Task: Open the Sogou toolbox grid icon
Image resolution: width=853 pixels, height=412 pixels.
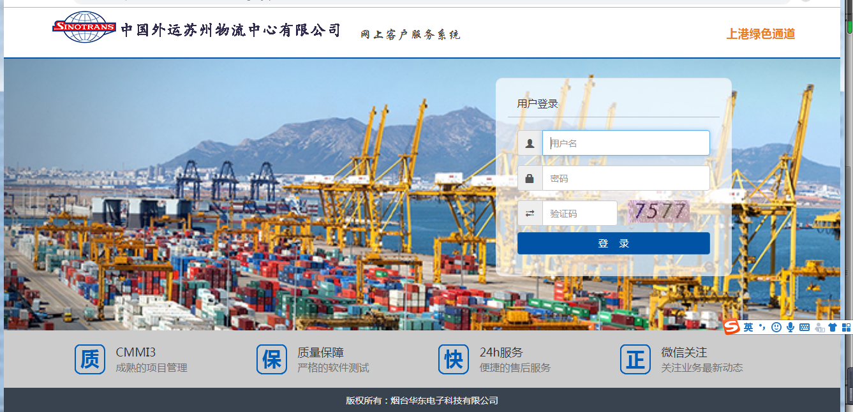Action: click(847, 327)
